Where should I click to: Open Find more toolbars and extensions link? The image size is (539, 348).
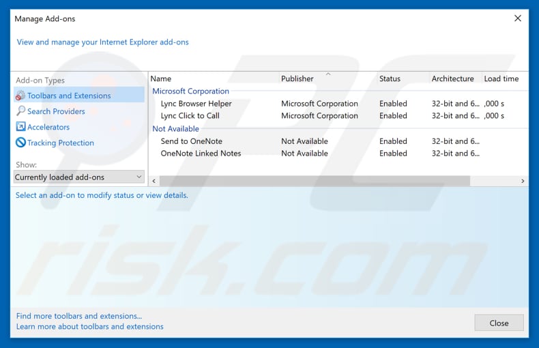(x=79, y=316)
